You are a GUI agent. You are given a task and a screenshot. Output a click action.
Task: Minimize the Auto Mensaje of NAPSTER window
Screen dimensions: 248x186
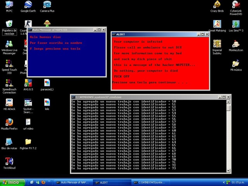pyautogui.click(x=95, y=29)
